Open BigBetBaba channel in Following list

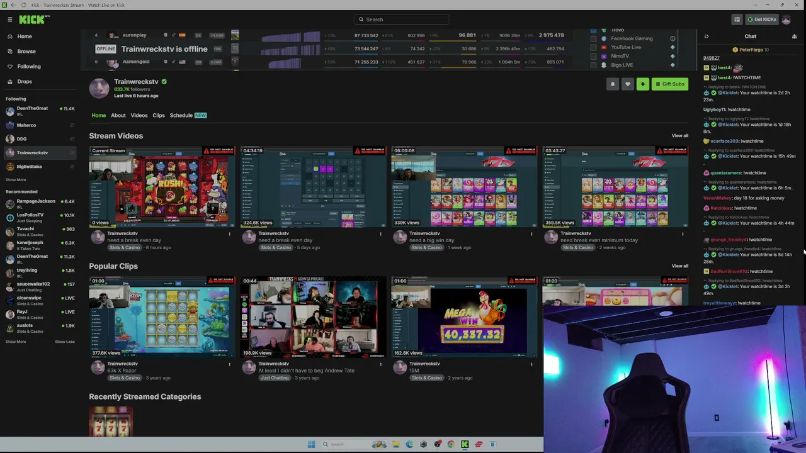click(x=39, y=167)
